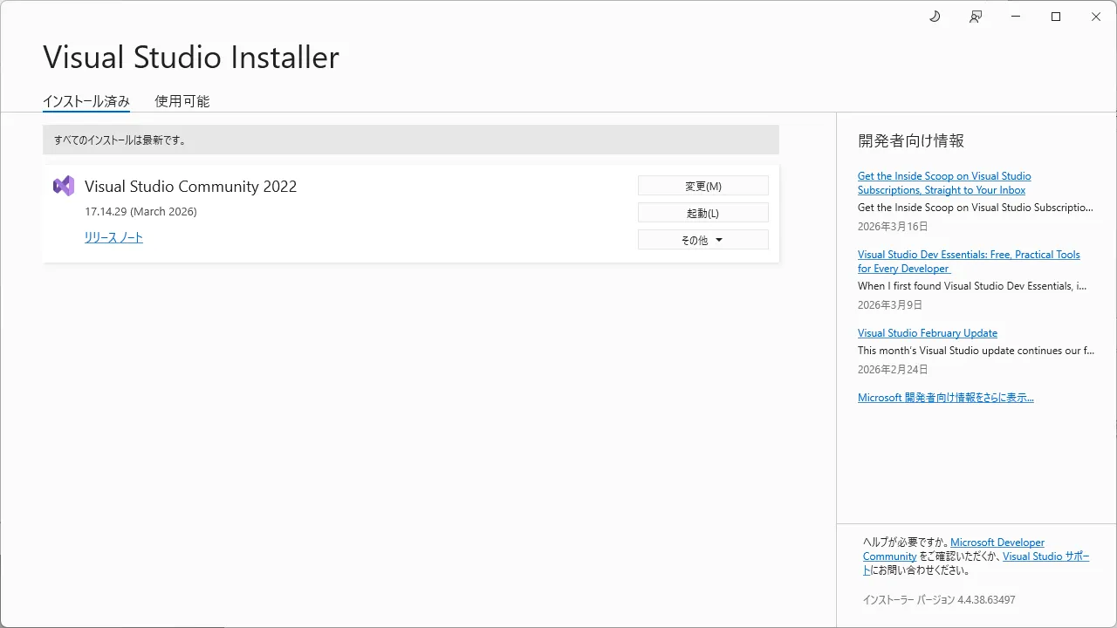Click the 変更(M) button
The width and height of the screenshot is (1117, 628).
coord(702,185)
